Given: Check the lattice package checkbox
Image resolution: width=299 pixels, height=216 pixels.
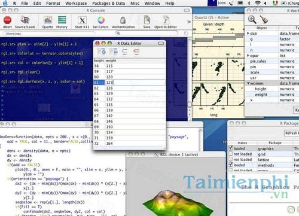Looking at the screenshot, I should tap(231, 159).
